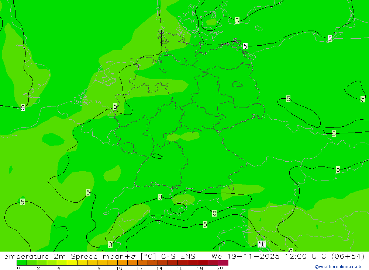Screen dimensions: 369x270
Task: Click legend scale number '20'
Action: 220,268
